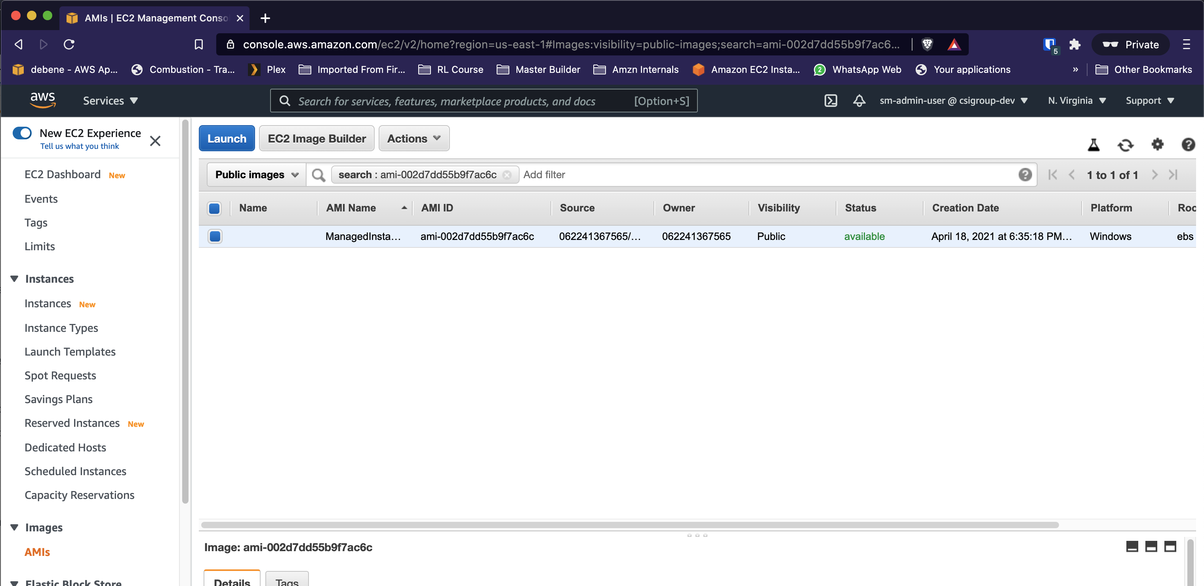Go to last page of results
Viewport: 1204px width, 586px height.
coord(1173,175)
